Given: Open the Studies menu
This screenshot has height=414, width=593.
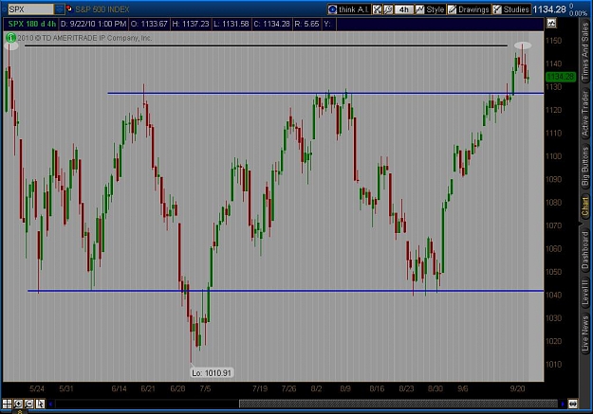Looking at the screenshot, I should pos(511,9).
